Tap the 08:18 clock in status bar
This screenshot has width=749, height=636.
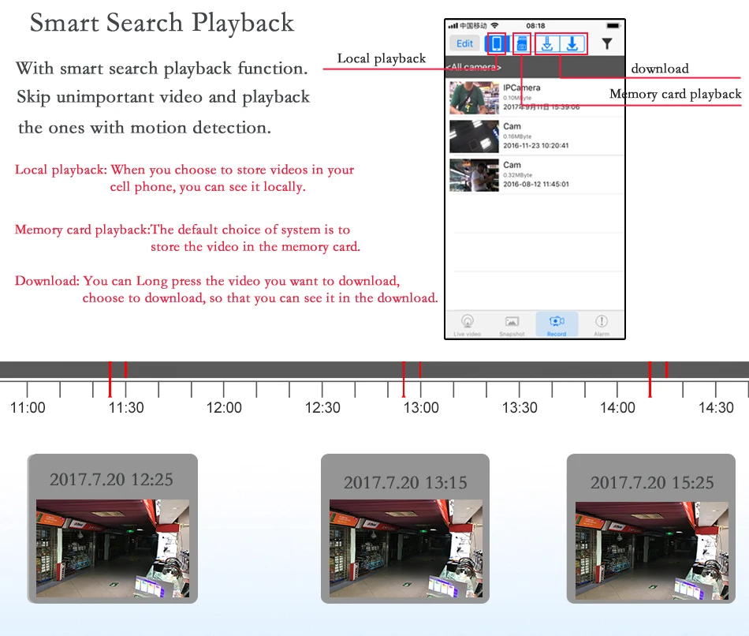(535, 25)
